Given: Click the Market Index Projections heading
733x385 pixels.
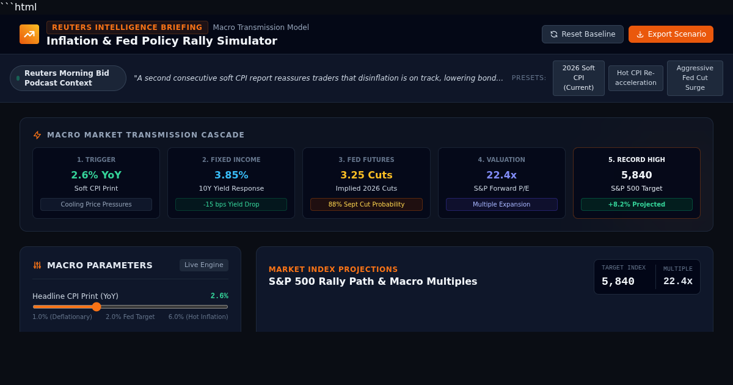Looking at the screenshot, I should click(x=334, y=269).
